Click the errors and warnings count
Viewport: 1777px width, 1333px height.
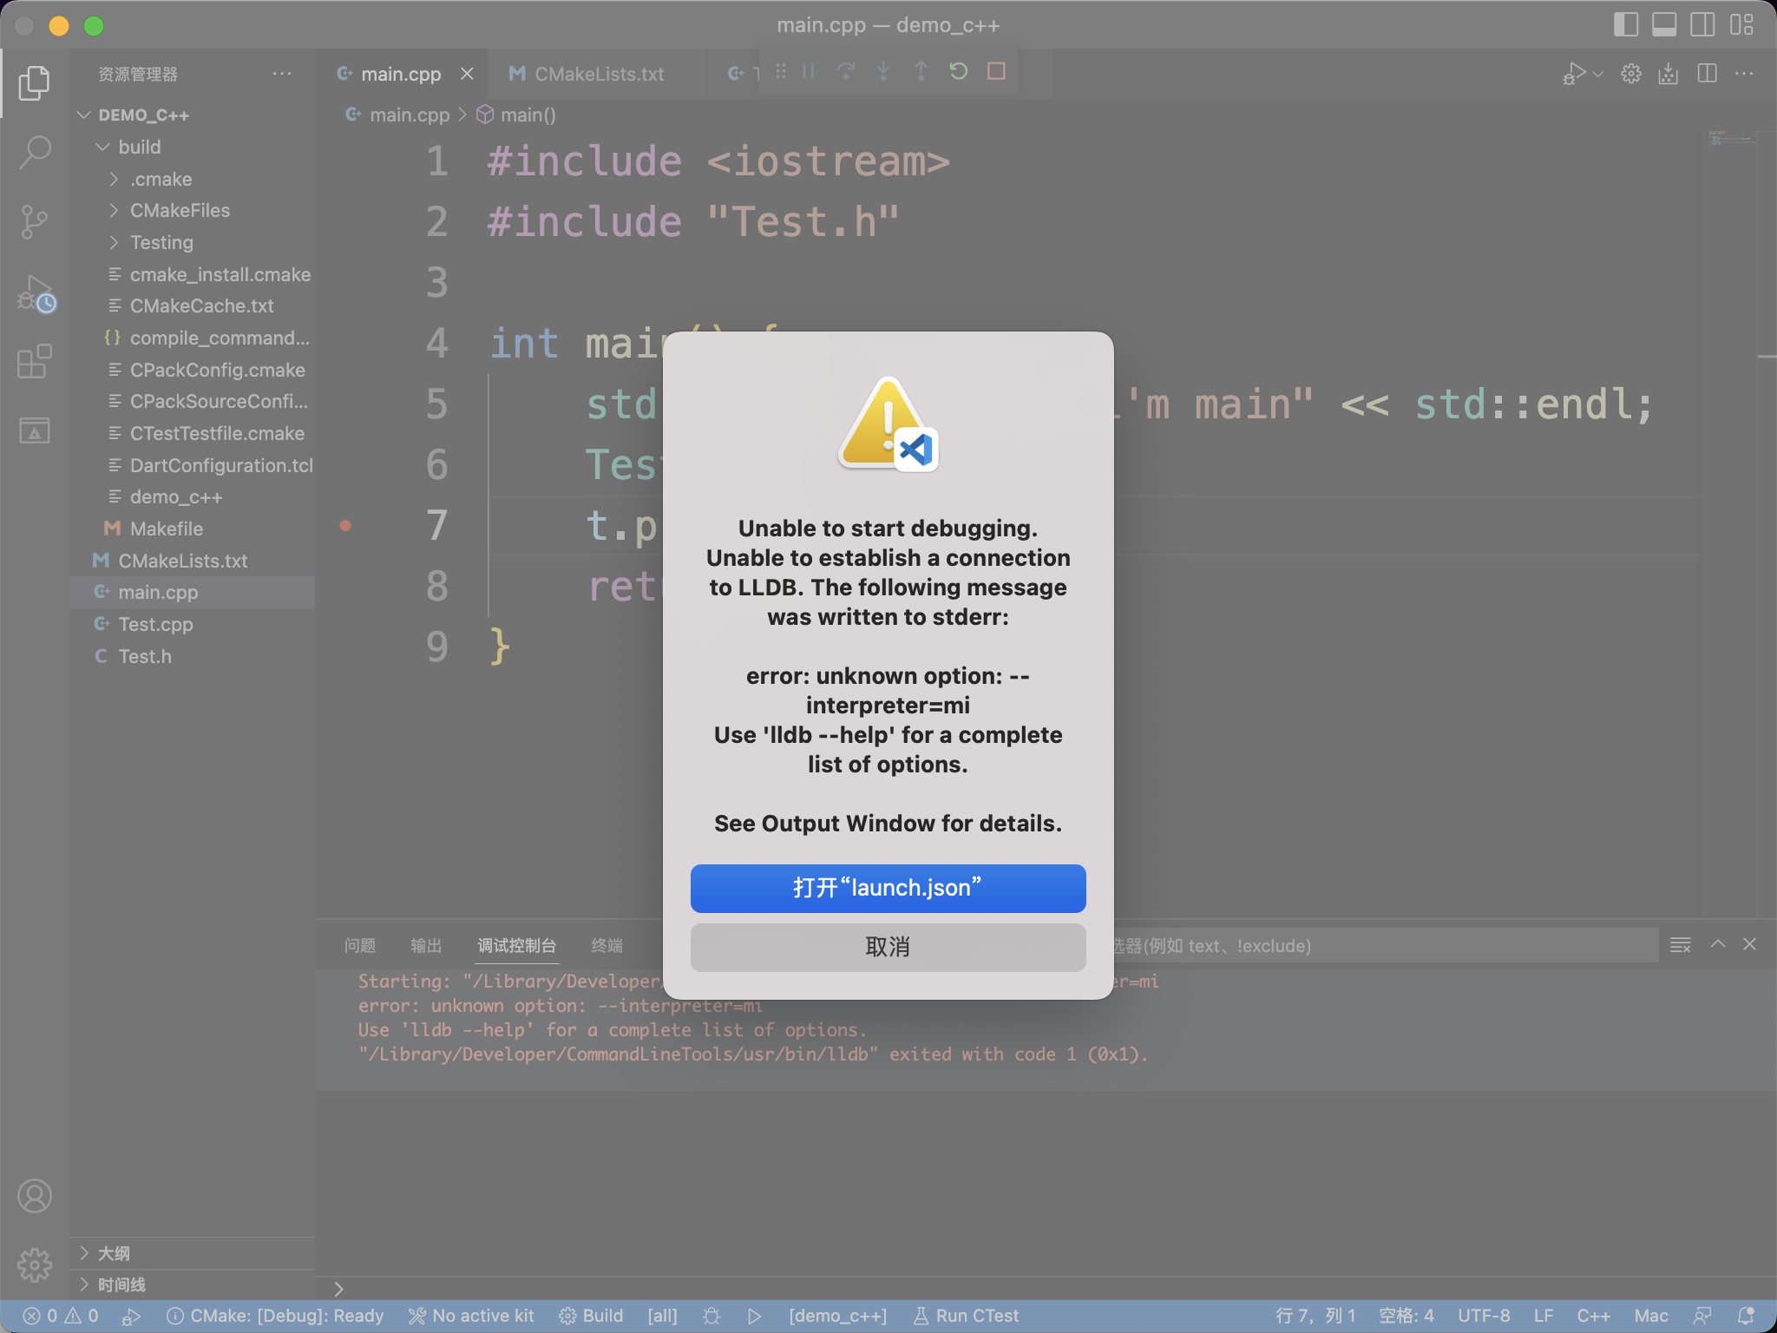pyautogui.click(x=61, y=1316)
